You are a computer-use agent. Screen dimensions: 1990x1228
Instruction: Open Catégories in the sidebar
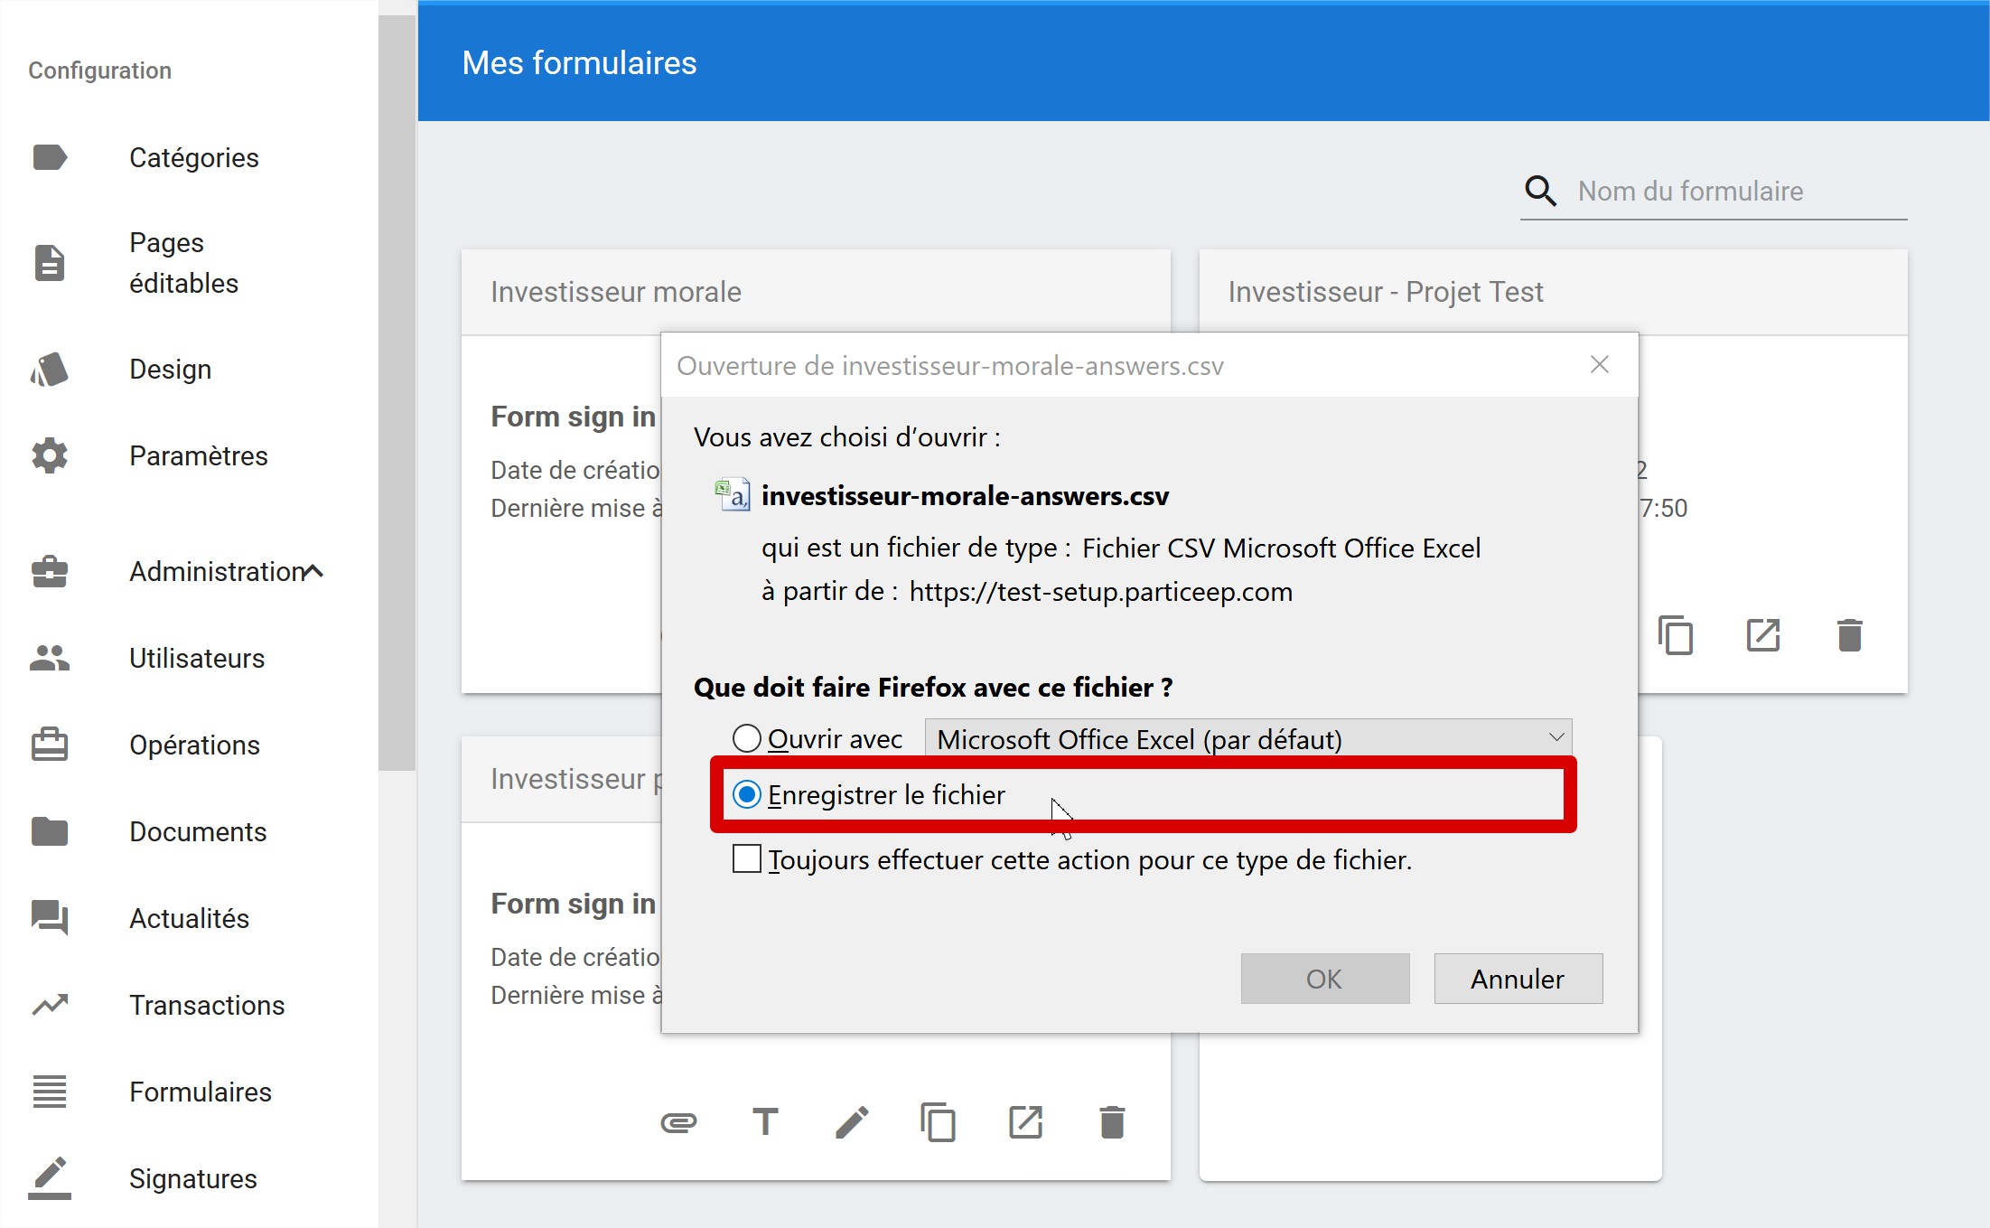tap(193, 157)
